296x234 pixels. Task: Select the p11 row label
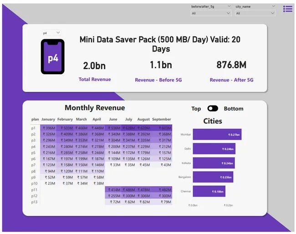34,190
